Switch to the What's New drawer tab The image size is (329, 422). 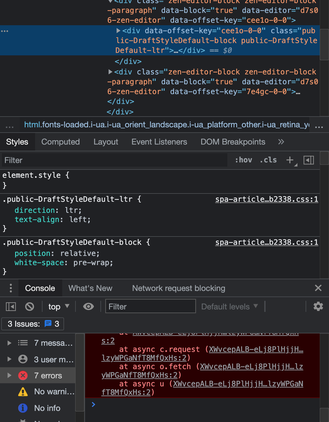click(x=90, y=288)
